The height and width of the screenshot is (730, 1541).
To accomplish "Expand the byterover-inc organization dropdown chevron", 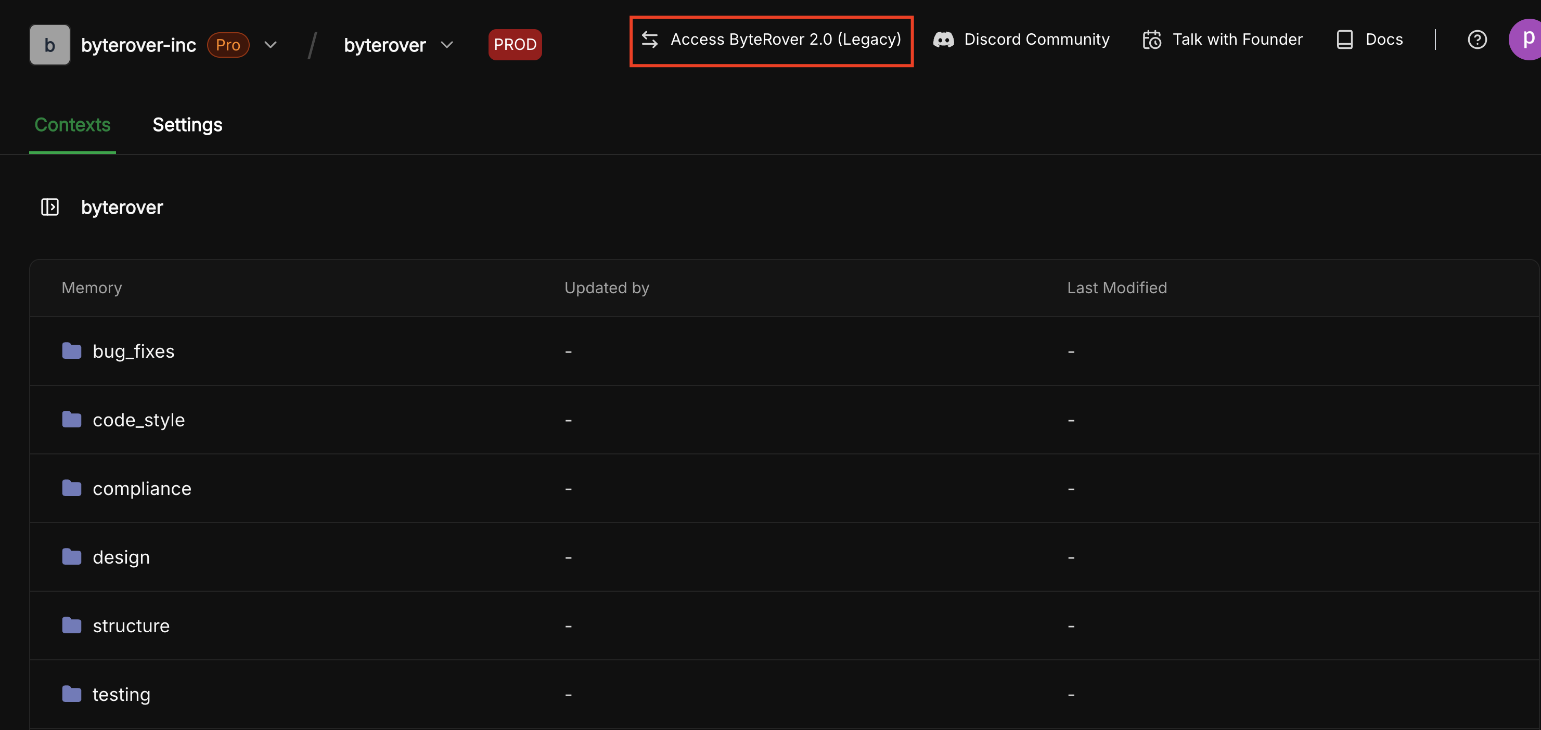I will pyautogui.click(x=271, y=45).
